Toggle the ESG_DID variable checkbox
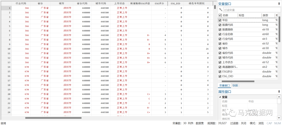This screenshot has height=125, width=282. (220, 76)
